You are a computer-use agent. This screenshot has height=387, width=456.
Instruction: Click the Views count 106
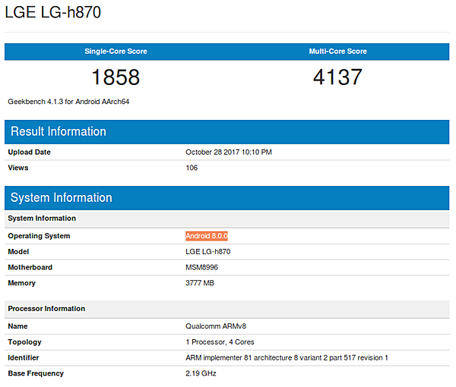[192, 168]
